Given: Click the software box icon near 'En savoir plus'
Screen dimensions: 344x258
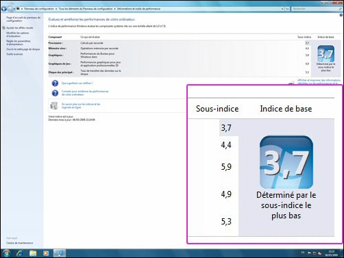Looking at the screenshot, I should [x=54, y=105].
